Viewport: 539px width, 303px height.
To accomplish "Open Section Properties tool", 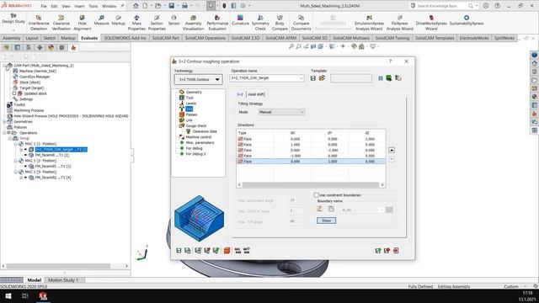I will (x=157, y=23).
